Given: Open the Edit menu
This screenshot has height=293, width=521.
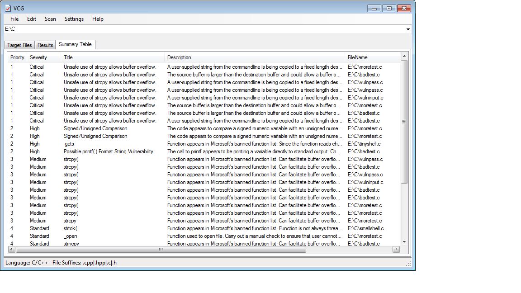Looking at the screenshot, I should 31,19.
